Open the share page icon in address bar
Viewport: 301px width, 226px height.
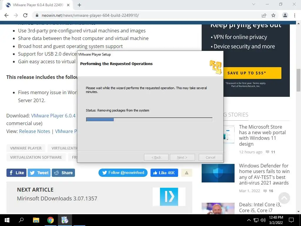[264, 15]
